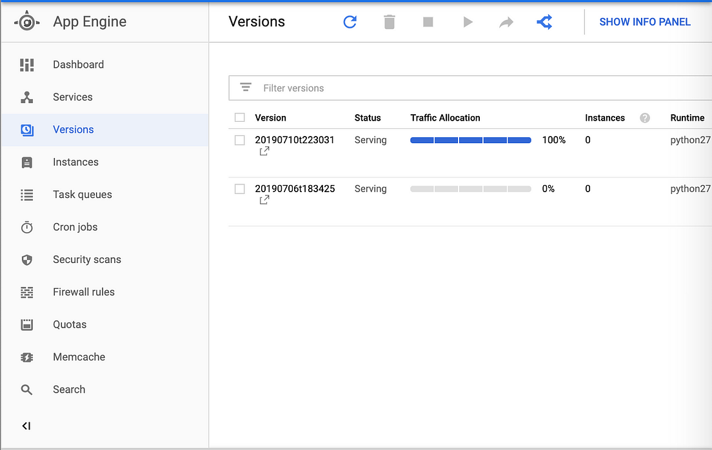This screenshot has height=450, width=712.
Task: Click the Memcache icon
Action: (x=27, y=357)
